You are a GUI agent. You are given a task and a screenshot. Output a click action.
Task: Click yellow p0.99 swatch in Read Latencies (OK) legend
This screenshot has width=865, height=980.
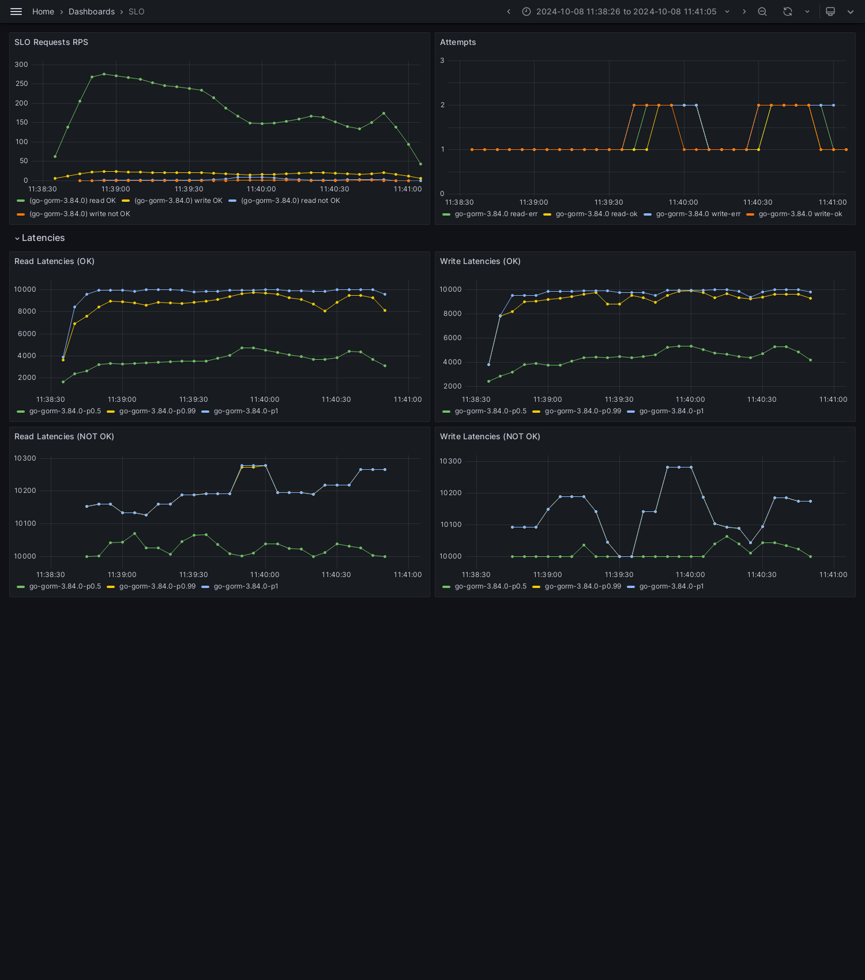click(x=111, y=411)
